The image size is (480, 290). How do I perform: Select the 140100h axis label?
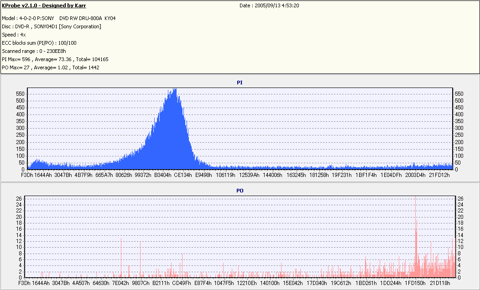(270, 283)
